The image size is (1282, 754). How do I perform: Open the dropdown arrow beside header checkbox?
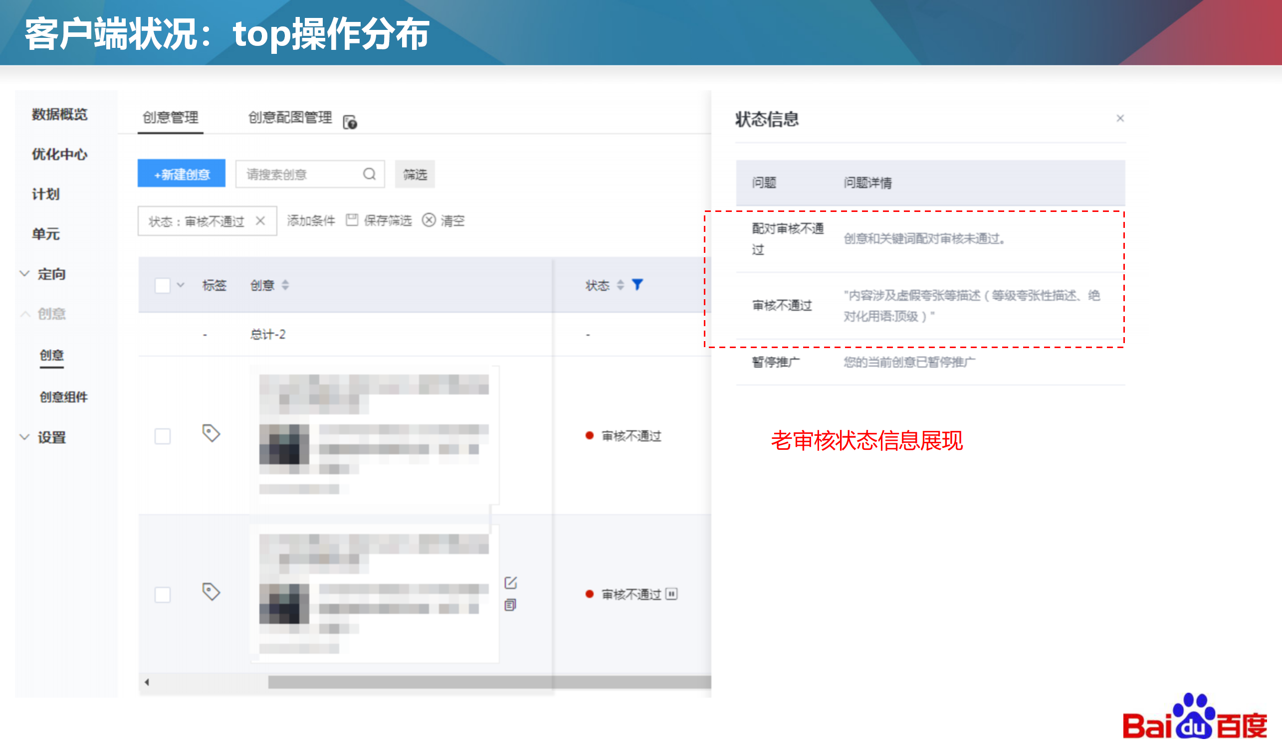(x=181, y=285)
